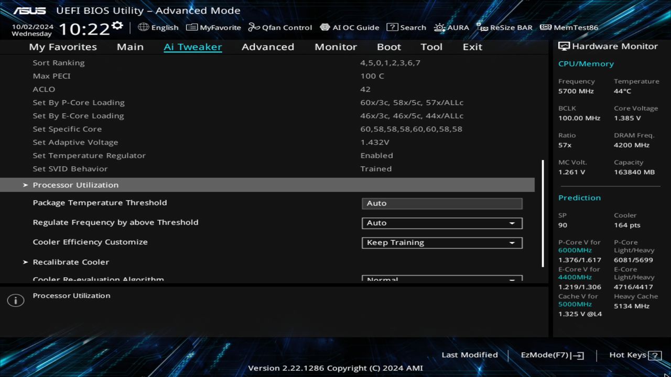Click the info icon above Processor Utilization description
The height and width of the screenshot is (377, 671).
[x=15, y=300]
